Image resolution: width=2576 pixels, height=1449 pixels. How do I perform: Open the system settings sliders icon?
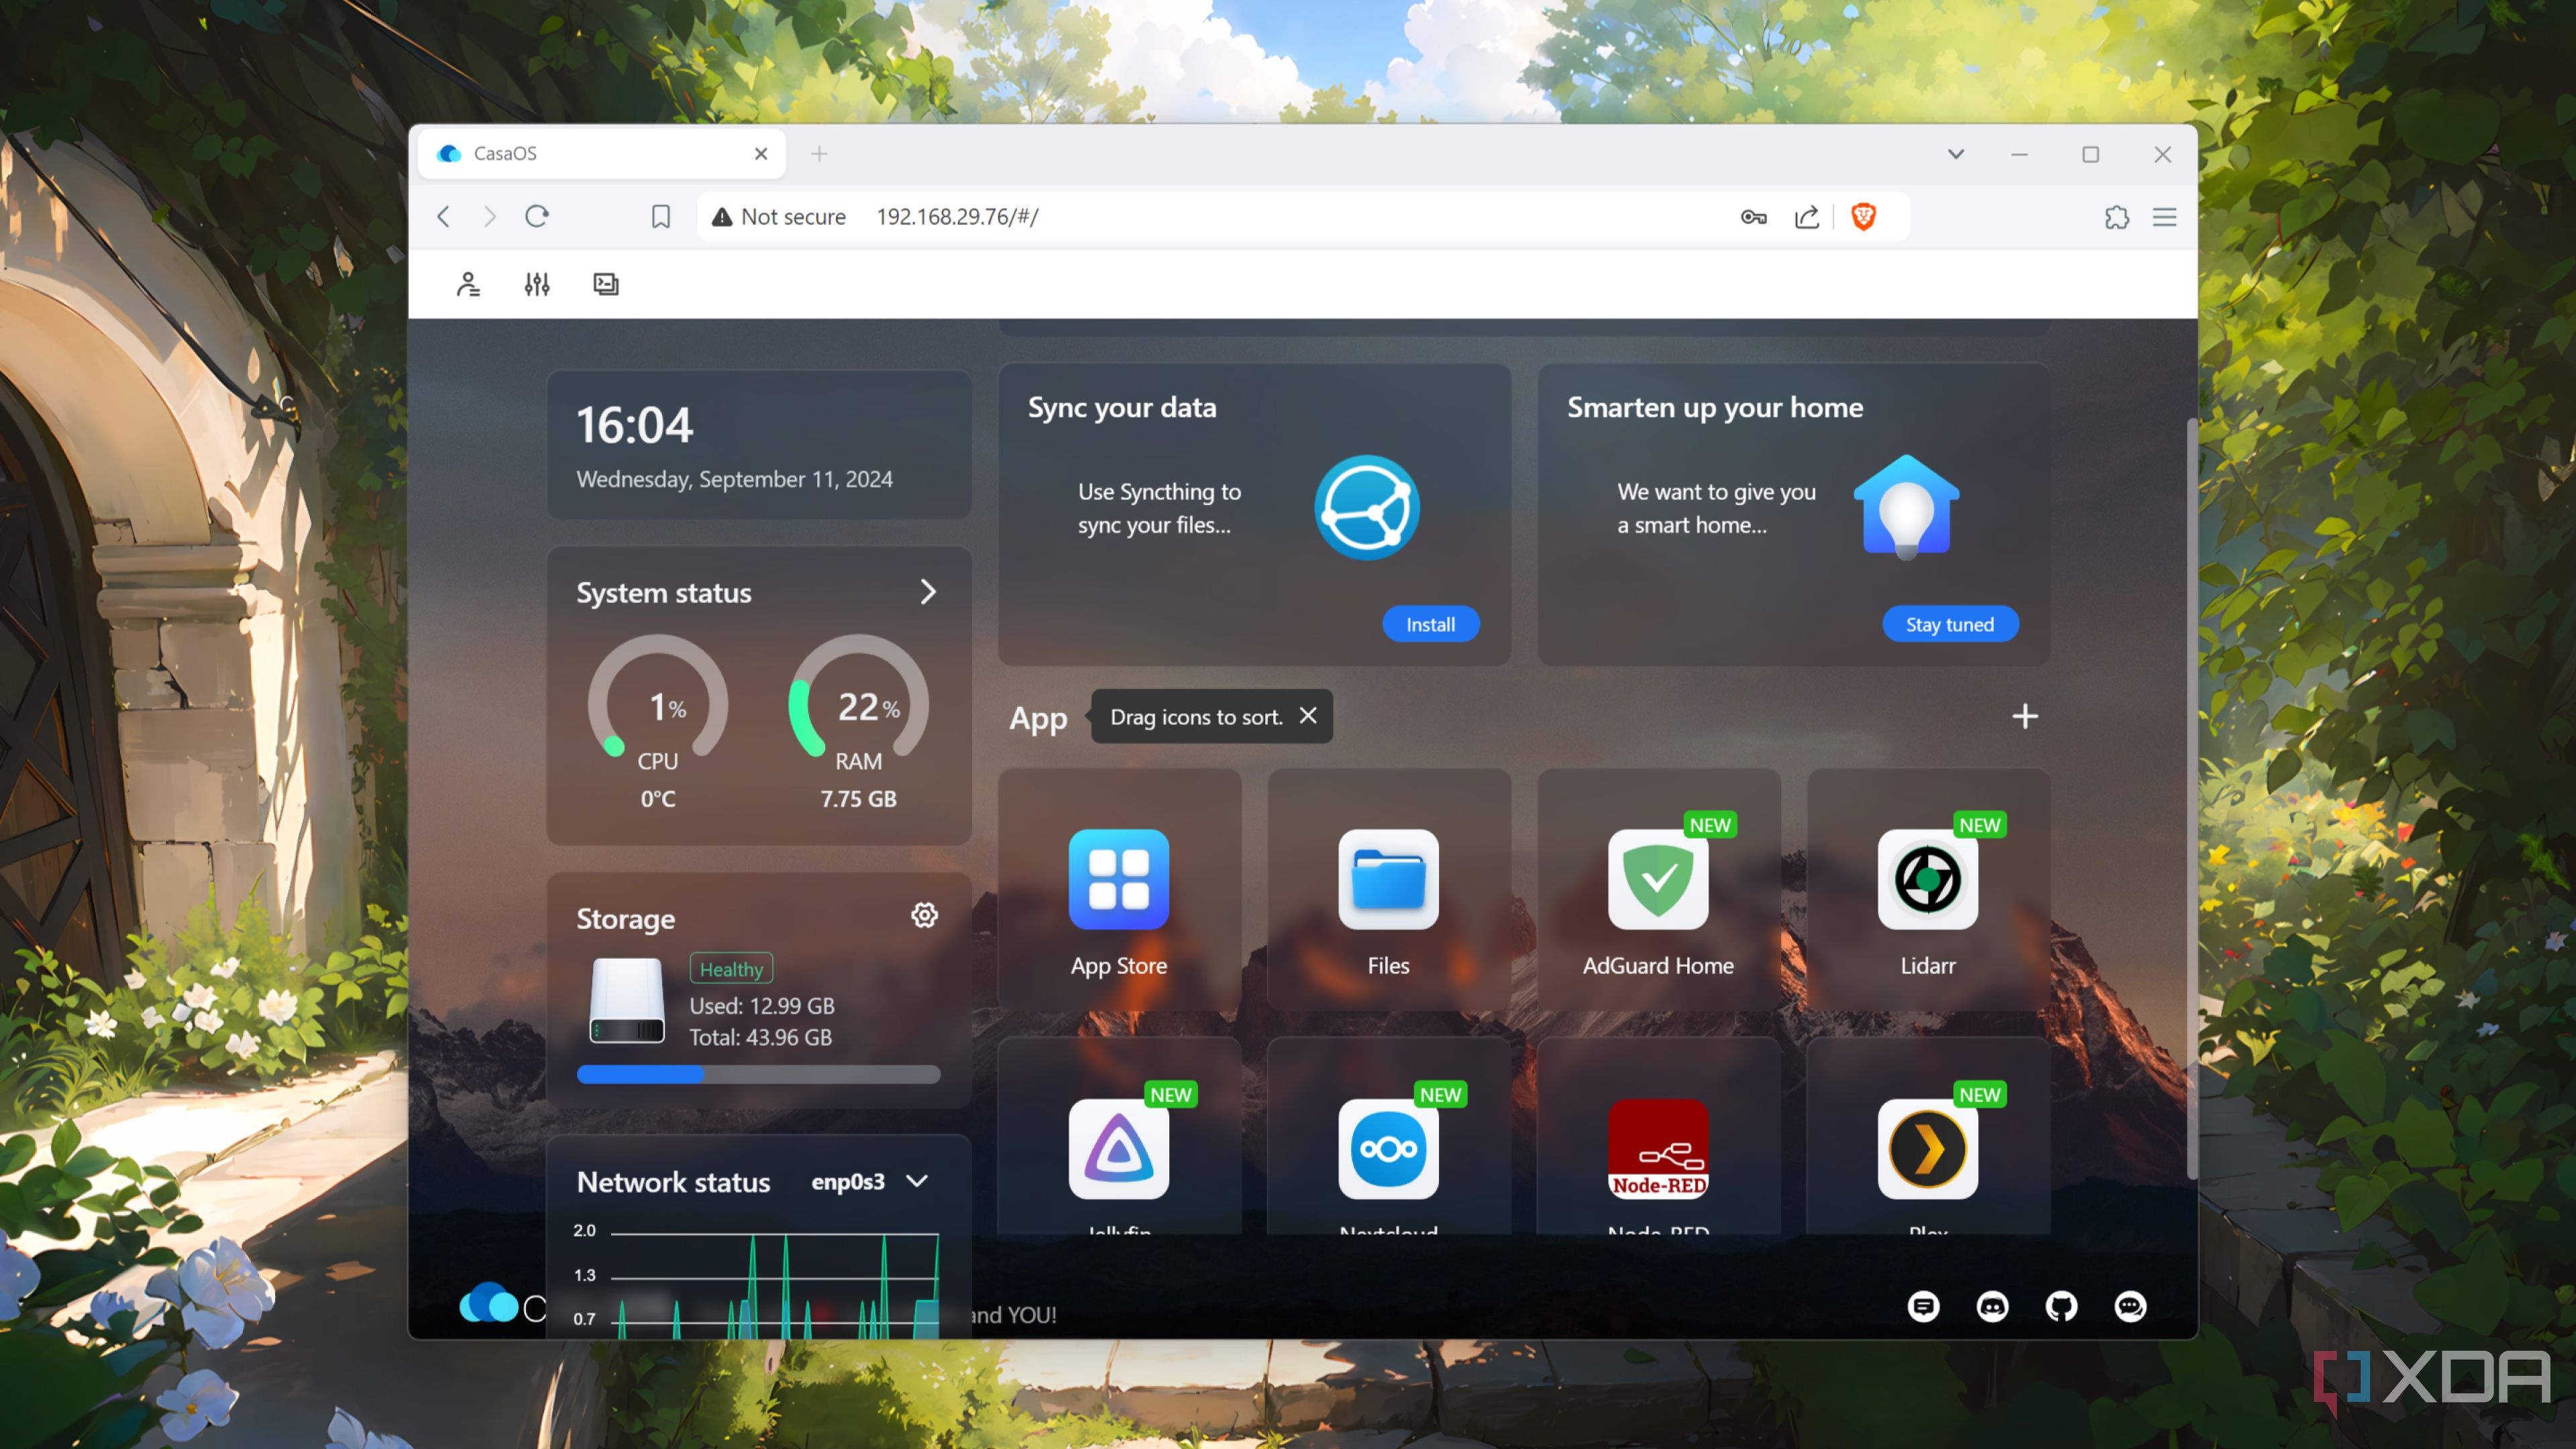click(536, 284)
